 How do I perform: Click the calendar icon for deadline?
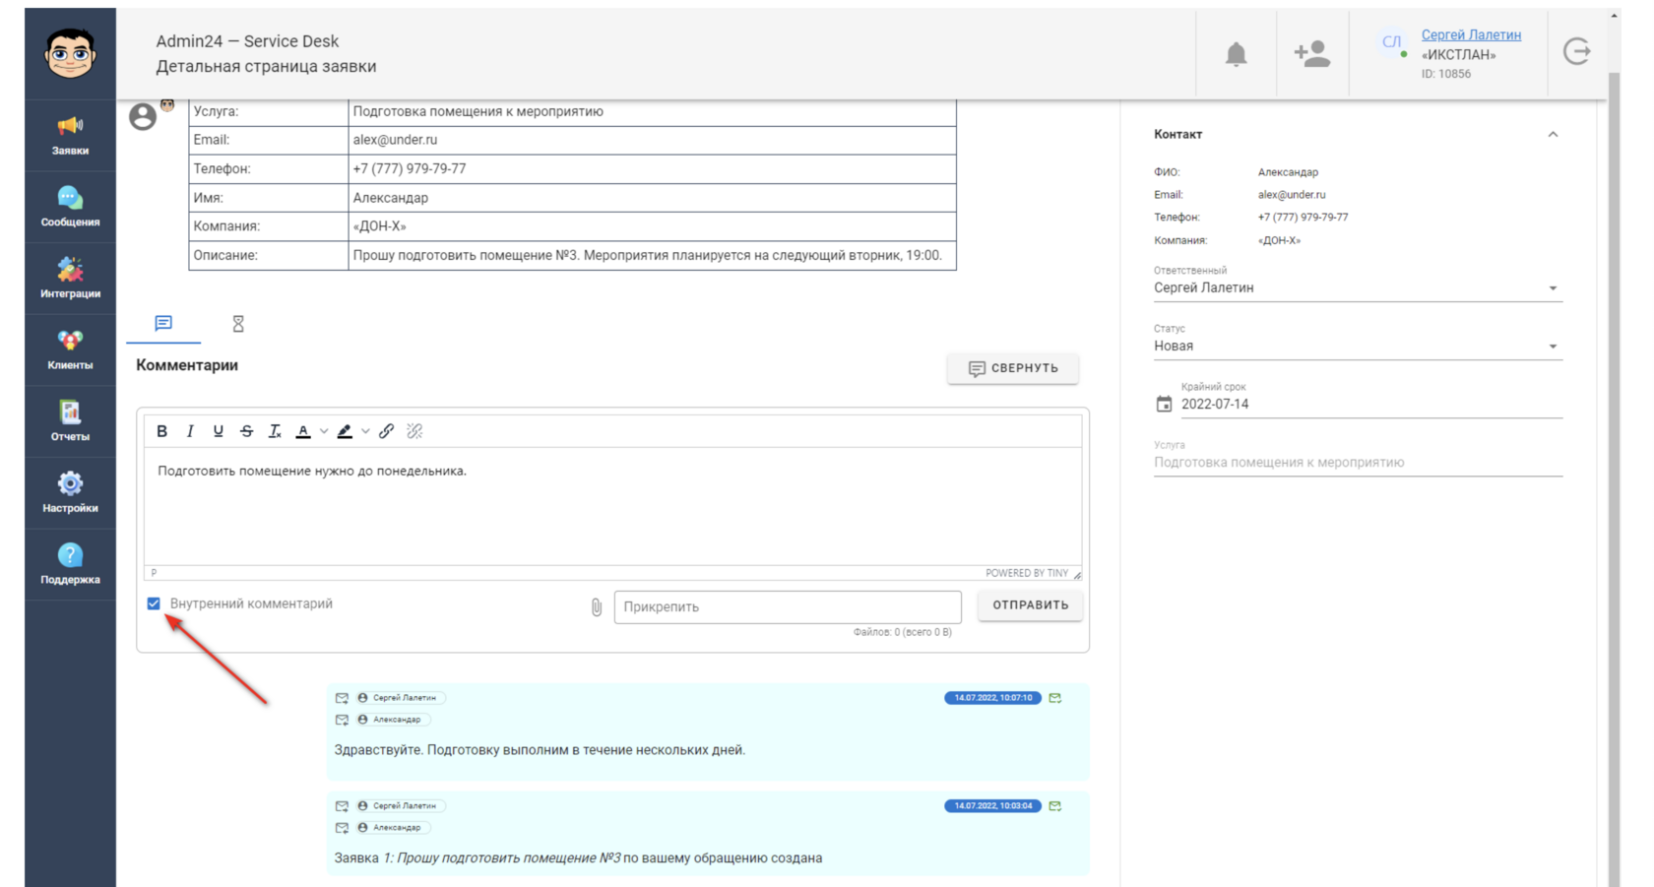(1164, 404)
